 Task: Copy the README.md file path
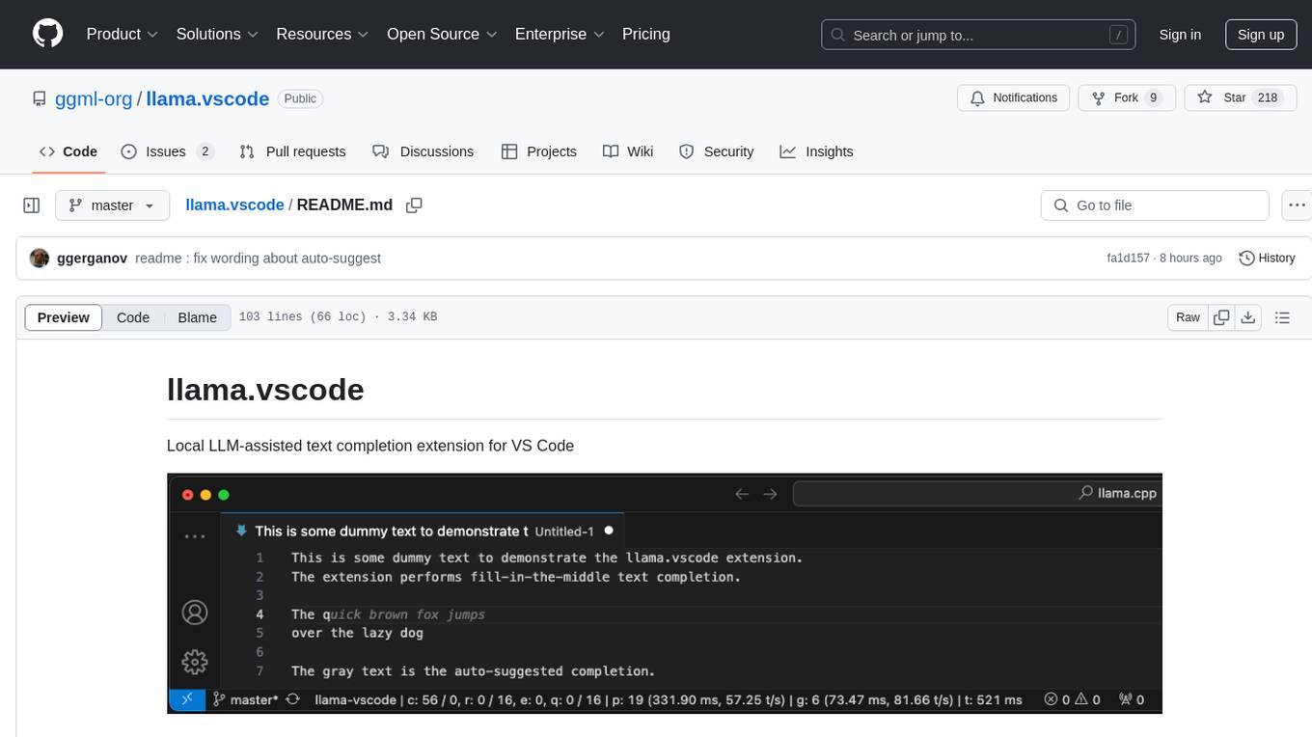415,205
